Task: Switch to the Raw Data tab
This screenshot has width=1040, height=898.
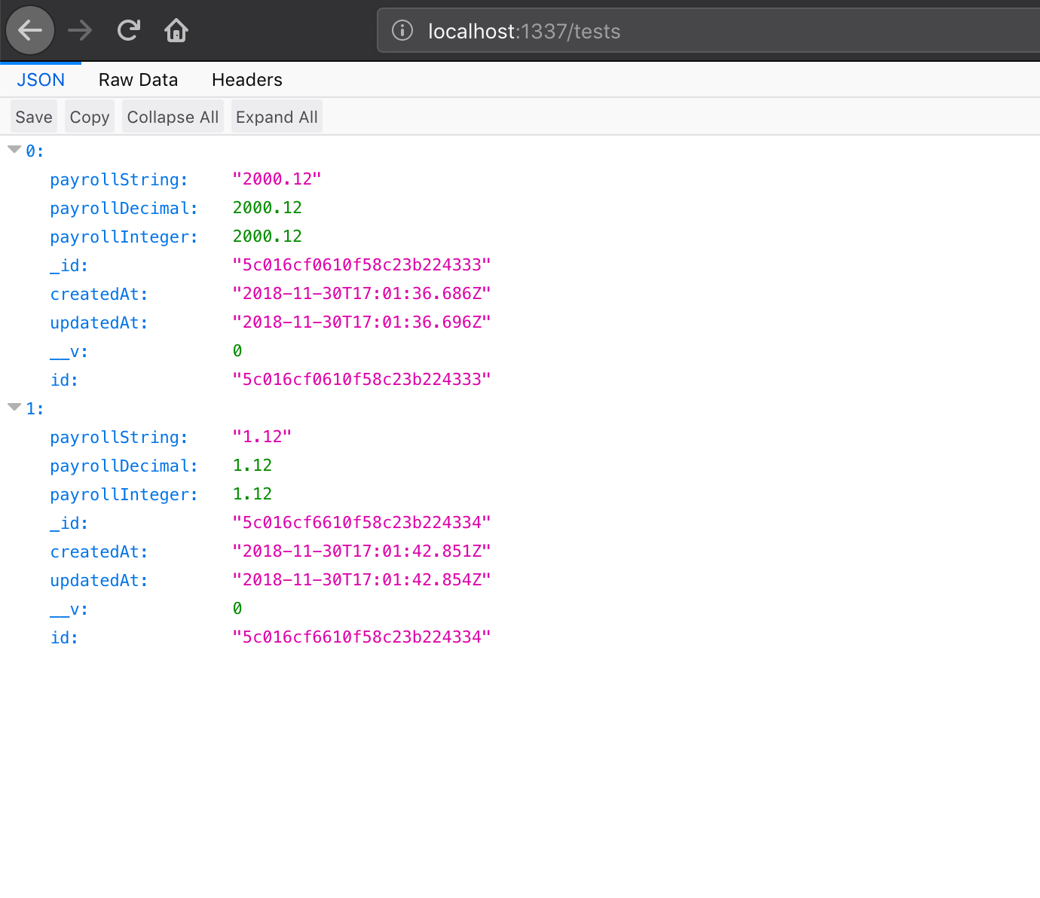Action: point(138,79)
